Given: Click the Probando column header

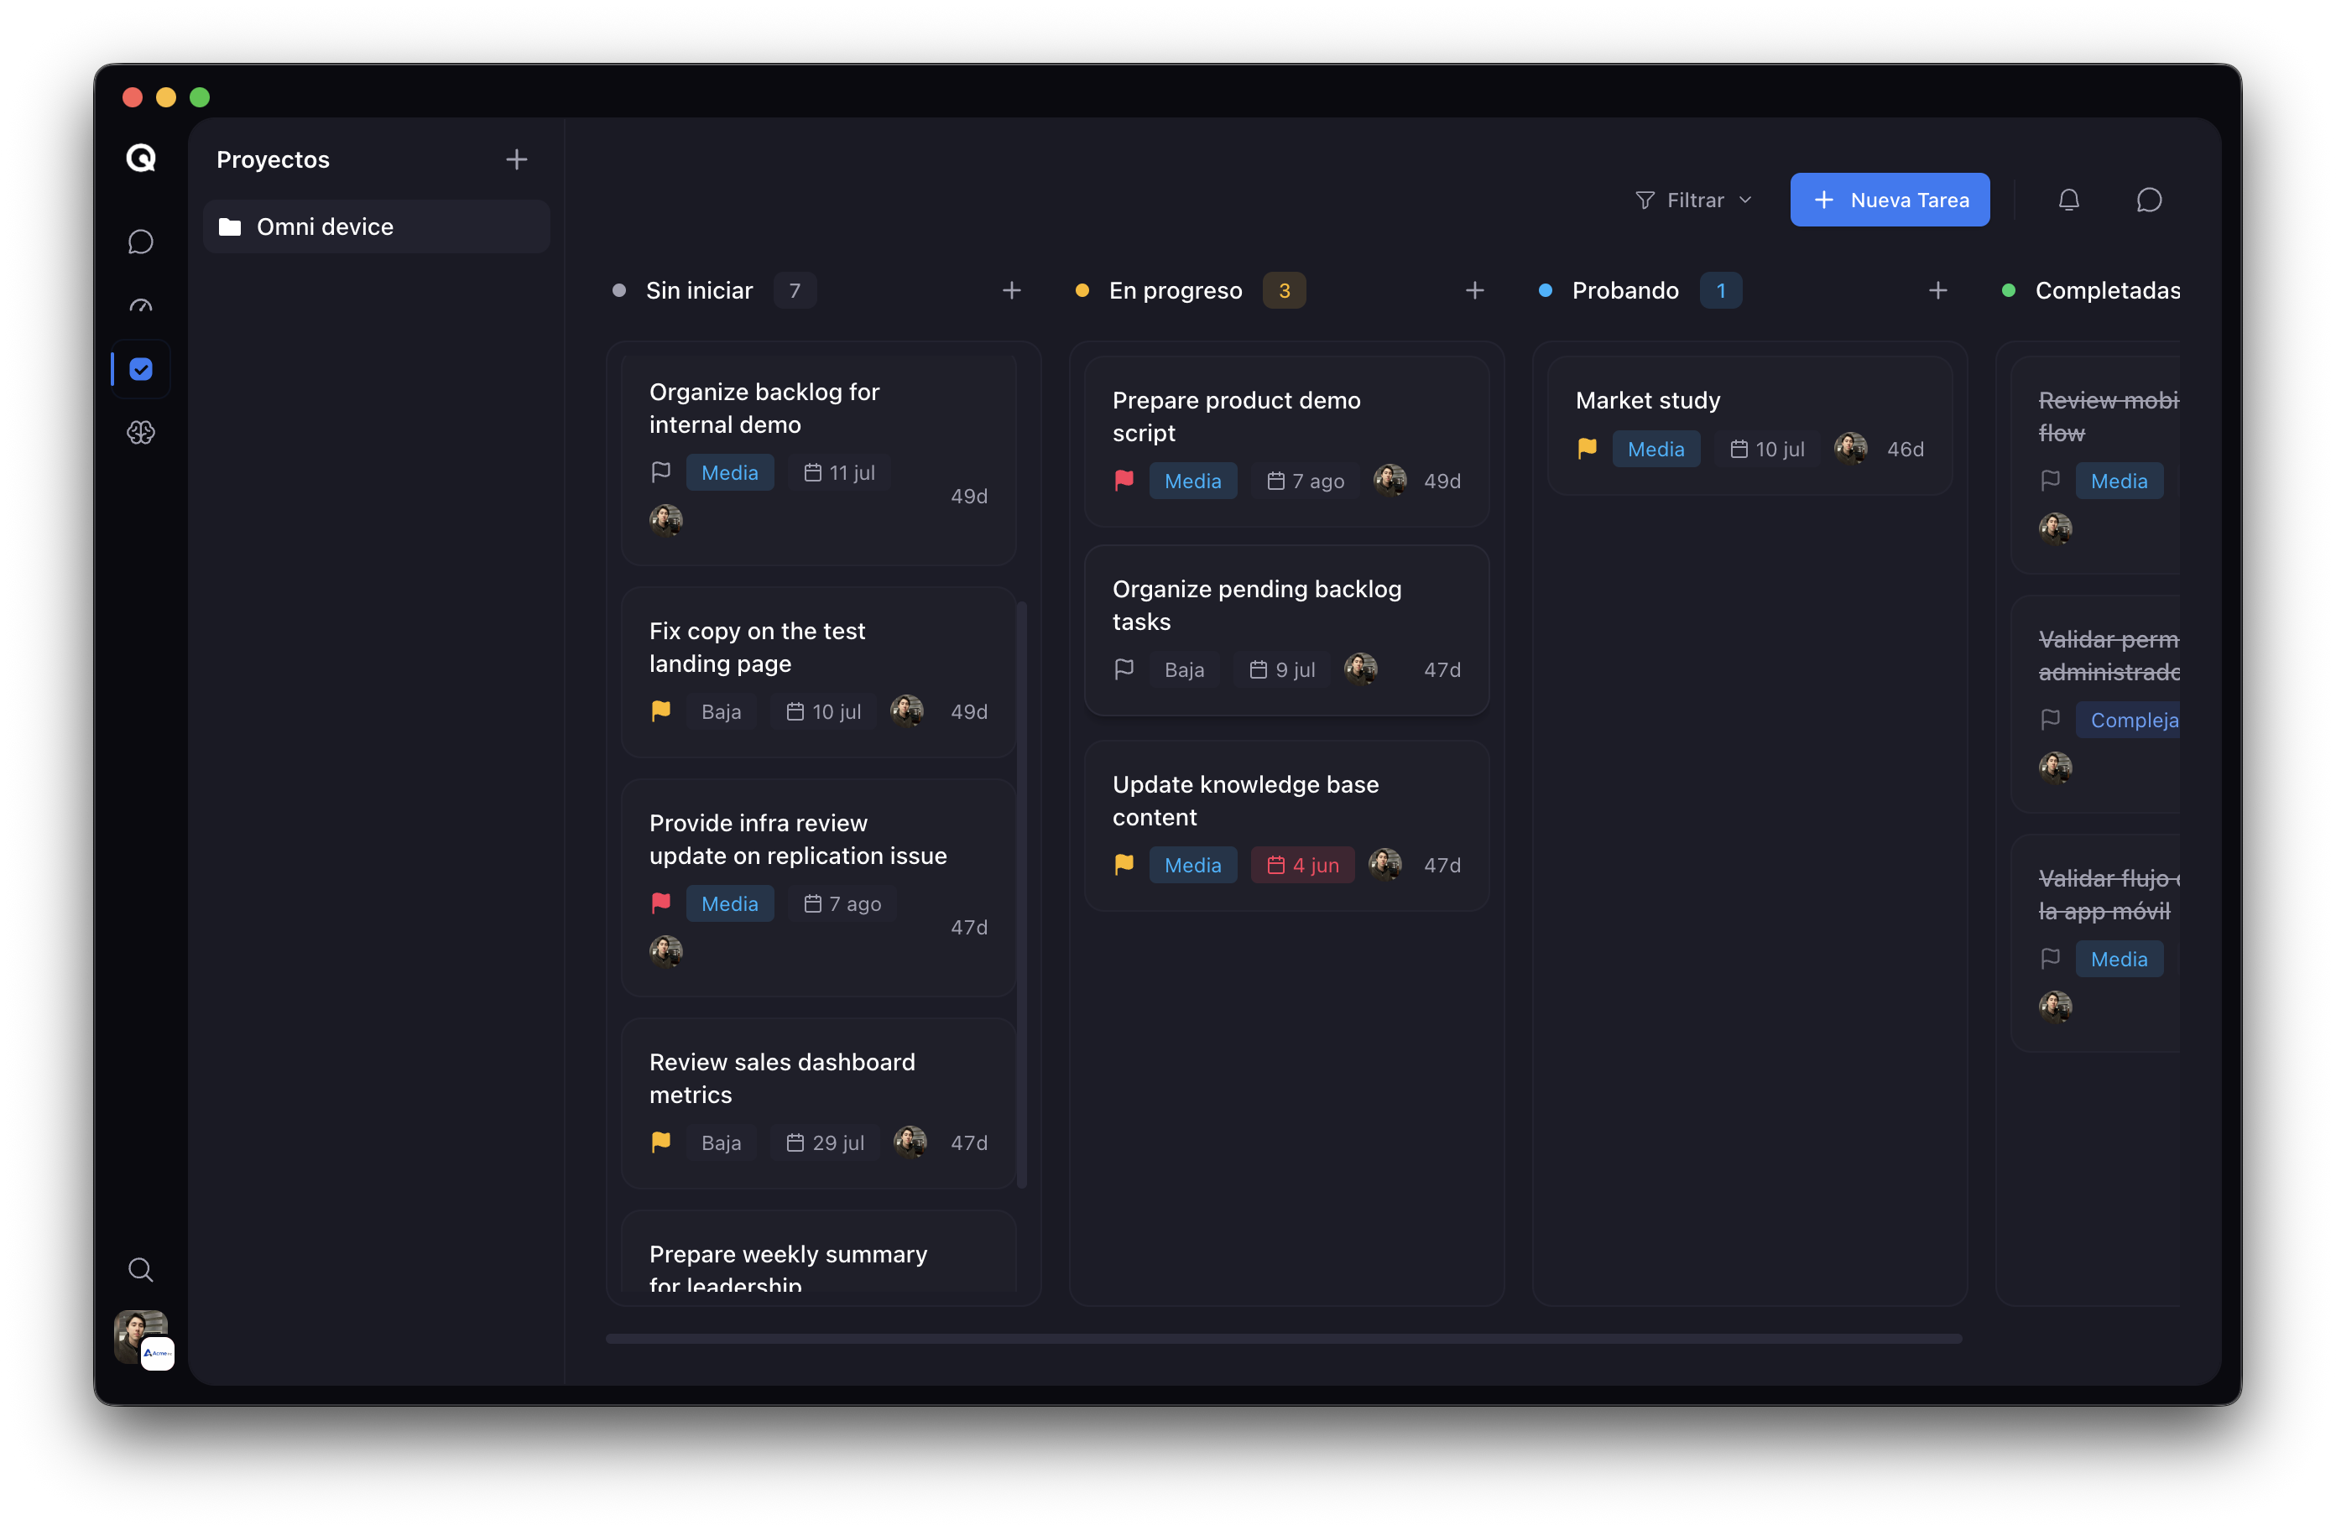Looking at the screenshot, I should [1624, 290].
